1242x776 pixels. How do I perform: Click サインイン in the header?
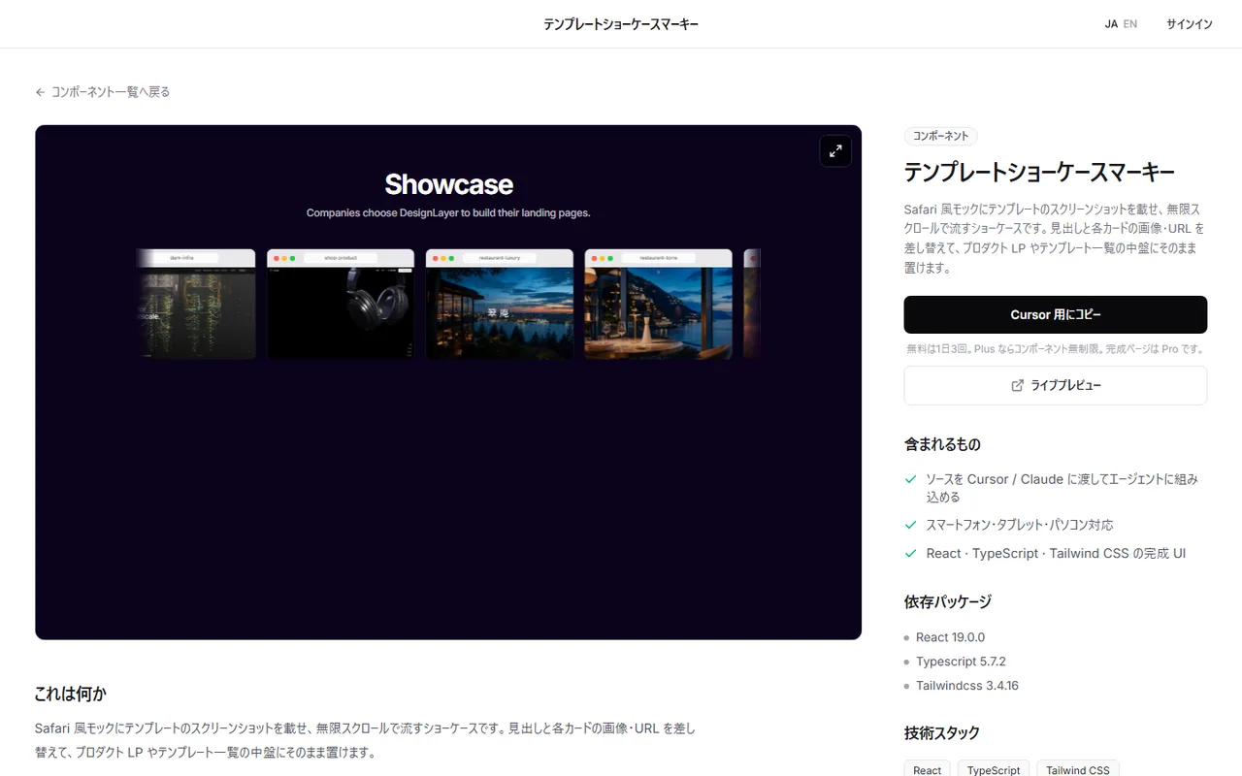point(1190,24)
